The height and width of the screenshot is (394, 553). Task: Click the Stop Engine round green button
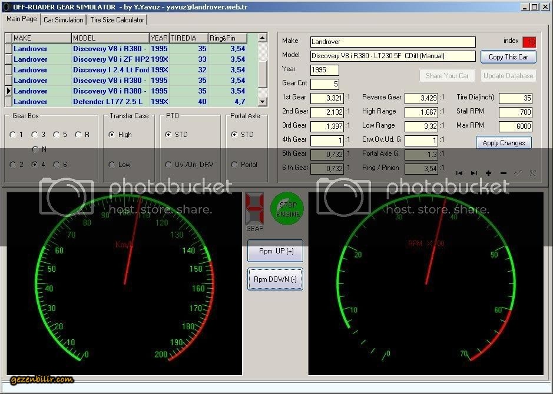tap(286, 209)
